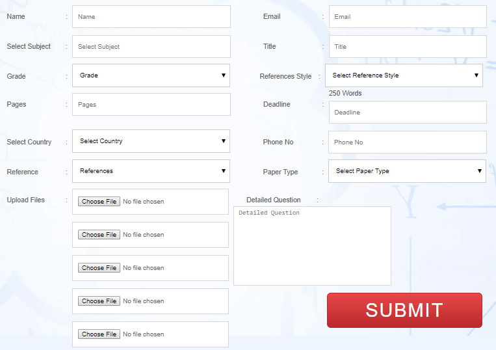The height and width of the screenshot is (350, 496).
Task: Open the Select Reference Style dropdown
Action: (404, 75)
